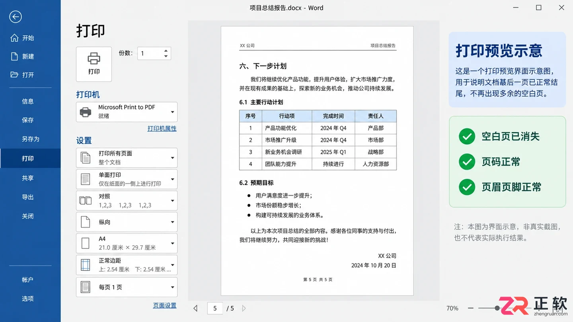The width and height of the screenshot is (573, 322).
Task: Select 另存为 in the sidebar menu
Action: click(x=30, y=139)
